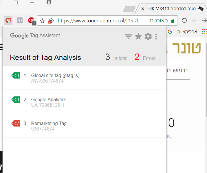This screenshot has height=173, width=207.
Task: Click the Google bookmark icon in the bookmarks bar
Action: [x=170, y=32]
